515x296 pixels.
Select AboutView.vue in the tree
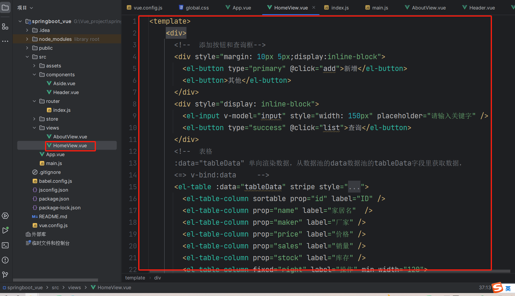coord(70,137)
